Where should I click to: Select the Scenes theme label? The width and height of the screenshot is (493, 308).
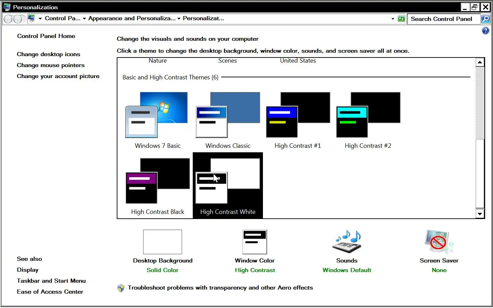228,61
